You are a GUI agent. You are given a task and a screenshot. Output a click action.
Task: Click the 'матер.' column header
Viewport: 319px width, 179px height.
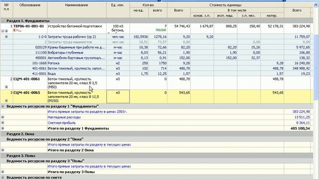click(272, 15)
